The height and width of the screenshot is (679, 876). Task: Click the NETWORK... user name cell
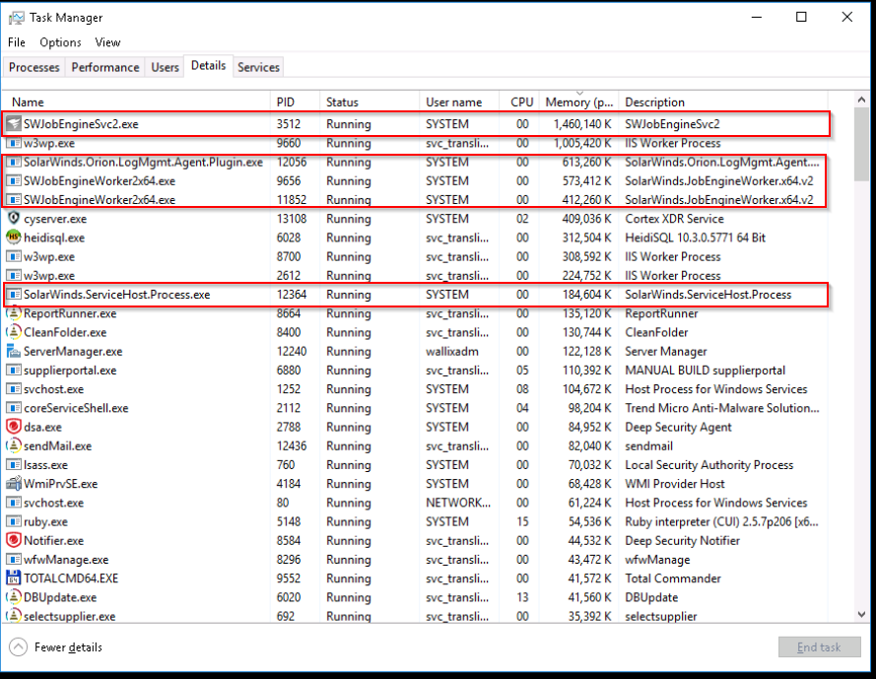click(x=458, y=503)
